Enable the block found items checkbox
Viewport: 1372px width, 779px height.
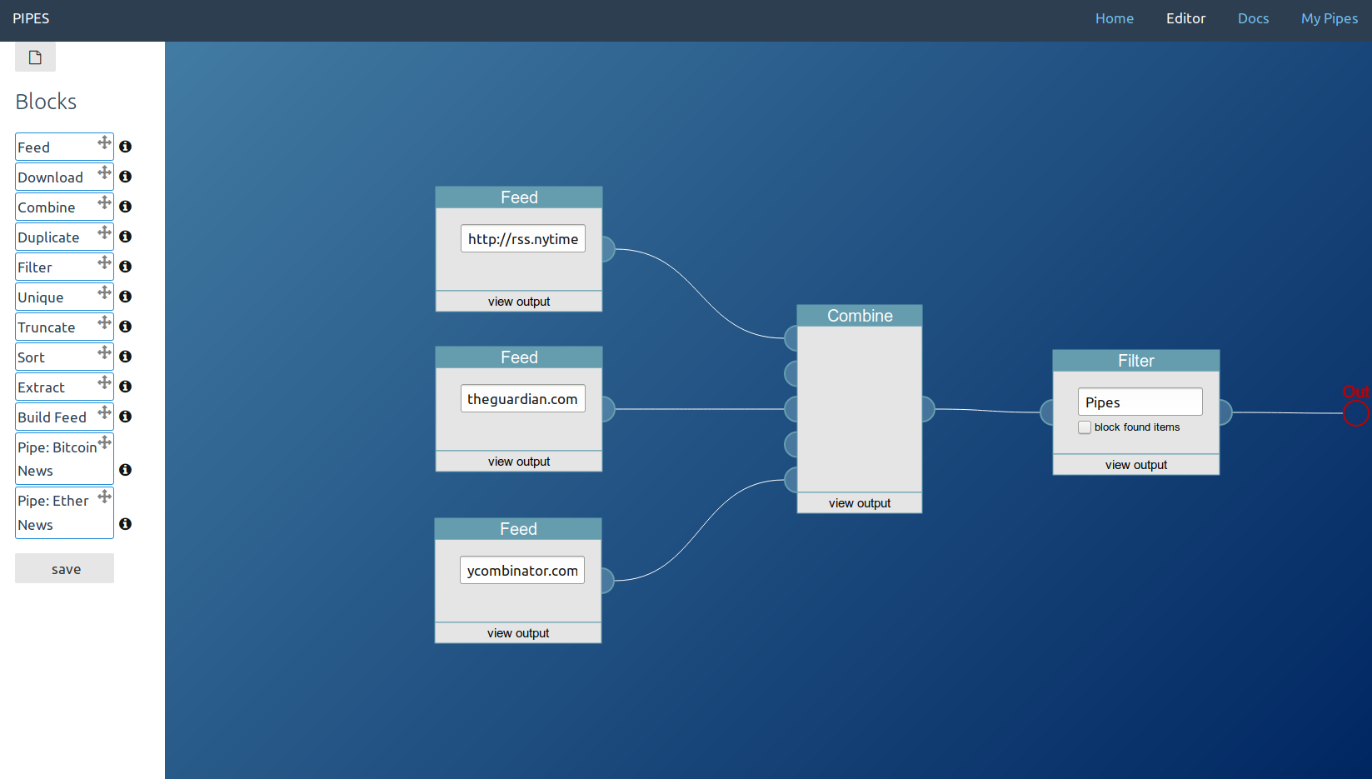pyautogui.click(x=1085, y=427)
